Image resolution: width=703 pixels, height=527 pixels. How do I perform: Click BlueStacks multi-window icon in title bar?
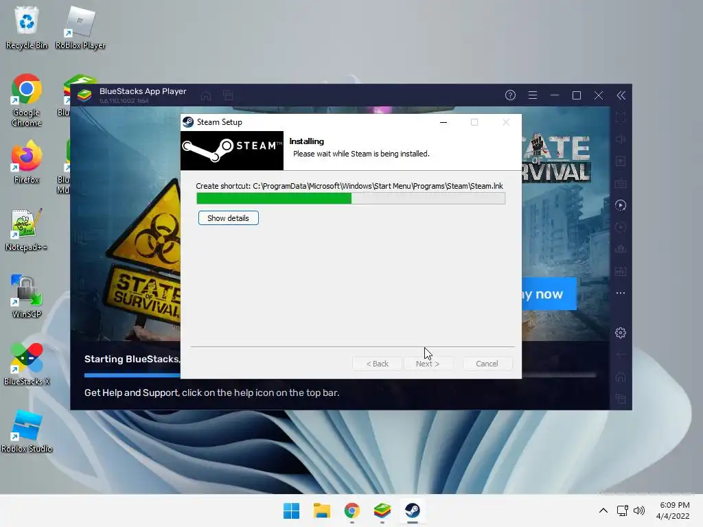pyautogui.click(x=228, y=95)
